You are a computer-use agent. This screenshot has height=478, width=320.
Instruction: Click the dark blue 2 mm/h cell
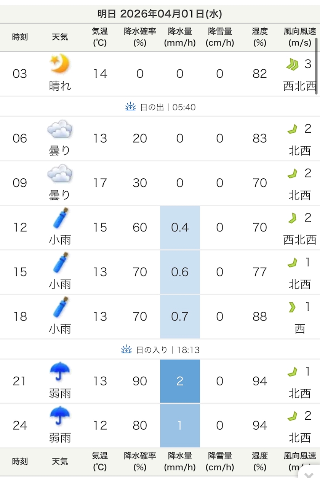tap(180, 381)
